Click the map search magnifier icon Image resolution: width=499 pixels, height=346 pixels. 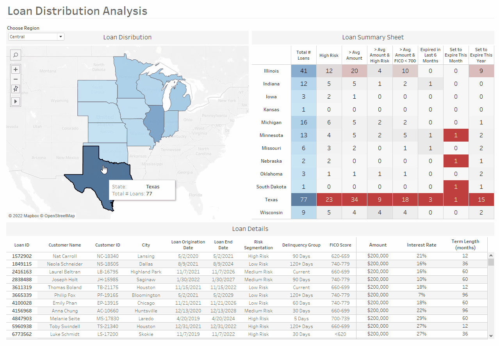pos(16,55)
